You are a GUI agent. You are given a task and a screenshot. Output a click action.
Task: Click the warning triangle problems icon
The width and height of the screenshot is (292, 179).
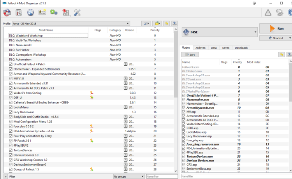point(268,13)
